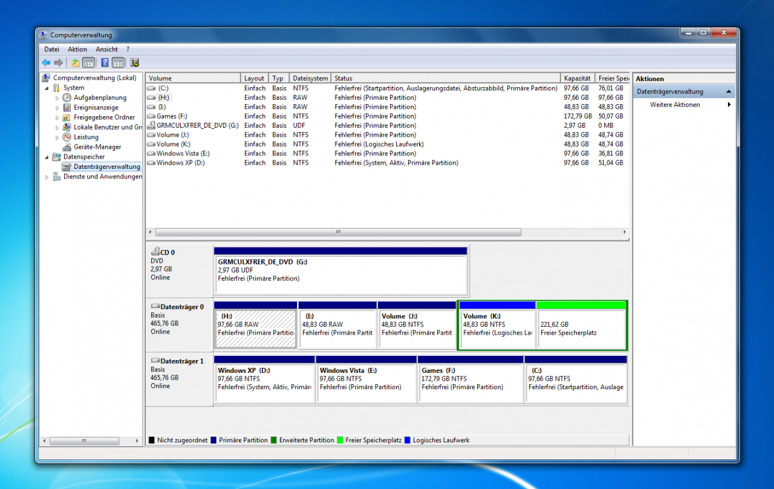The image size is (774, 489).
Task: Select the Geräte-Manager tree item text
Action: tap(97, 147)
